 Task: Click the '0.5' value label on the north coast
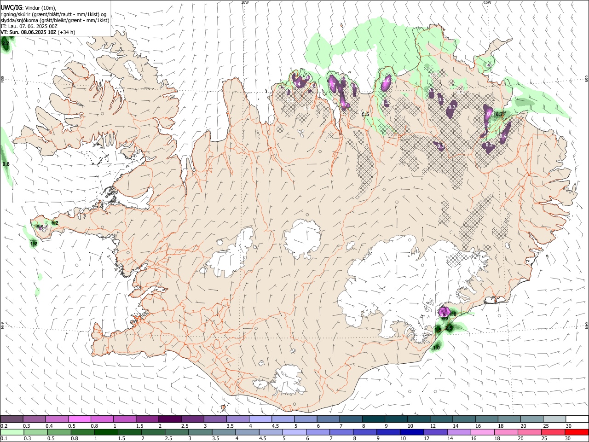[365, 114]
